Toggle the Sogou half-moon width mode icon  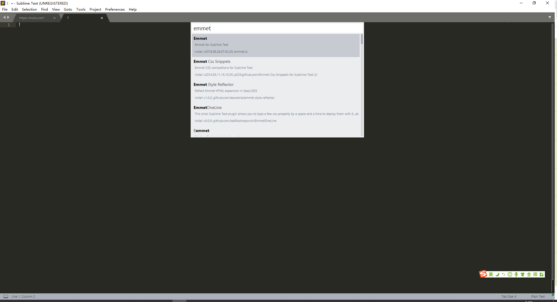[x=497, y=274]
